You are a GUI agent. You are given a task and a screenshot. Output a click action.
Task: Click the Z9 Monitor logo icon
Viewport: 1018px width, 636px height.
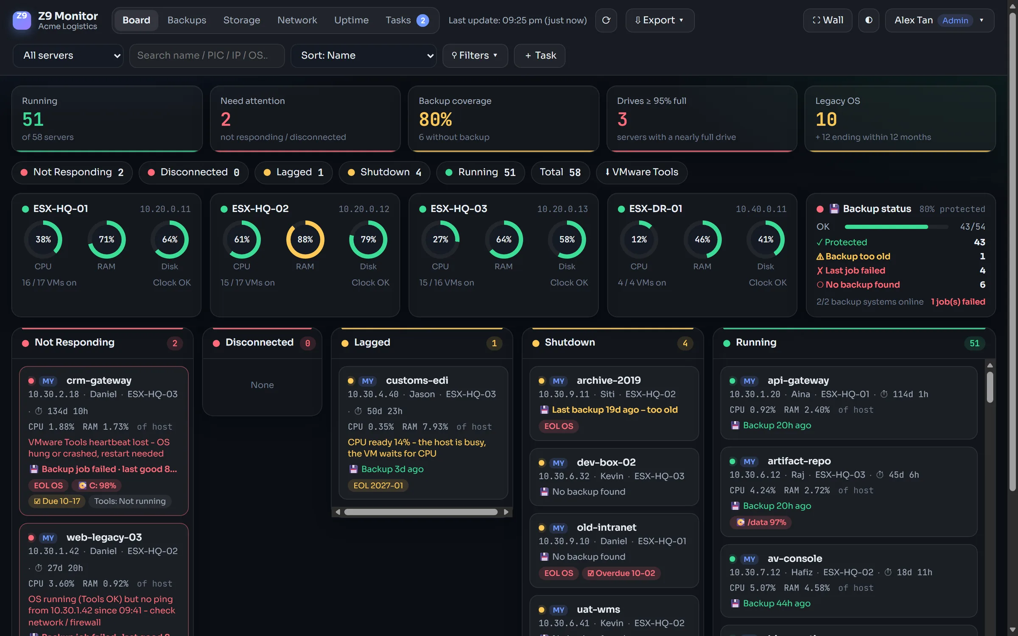pyautogui.click(x=22, y=20)
